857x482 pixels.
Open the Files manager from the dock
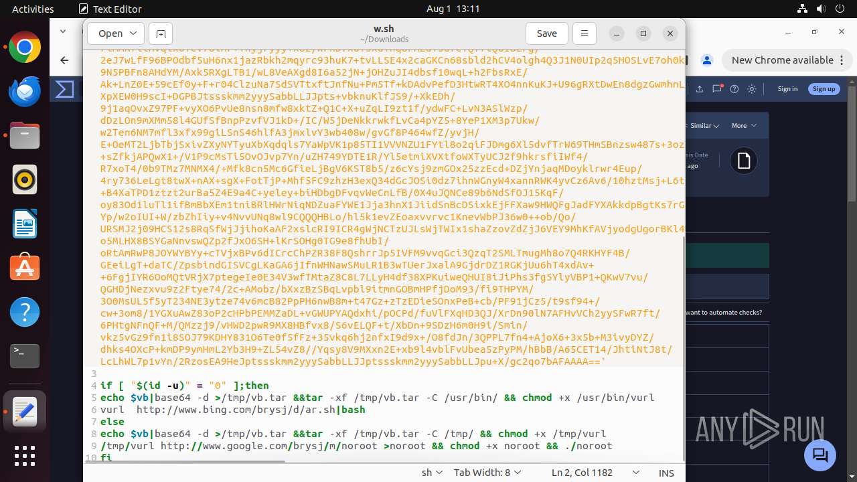25,136
